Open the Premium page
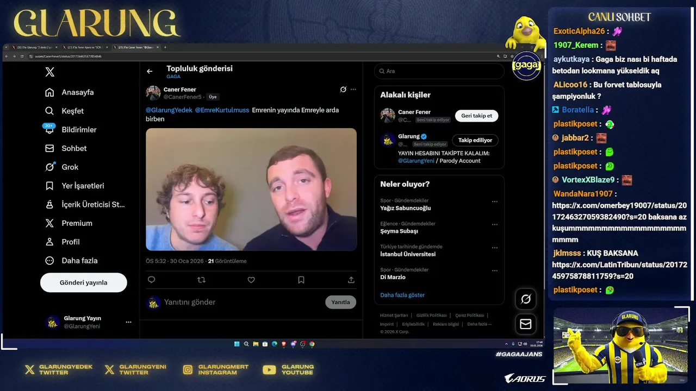 [x=69, y=223]
